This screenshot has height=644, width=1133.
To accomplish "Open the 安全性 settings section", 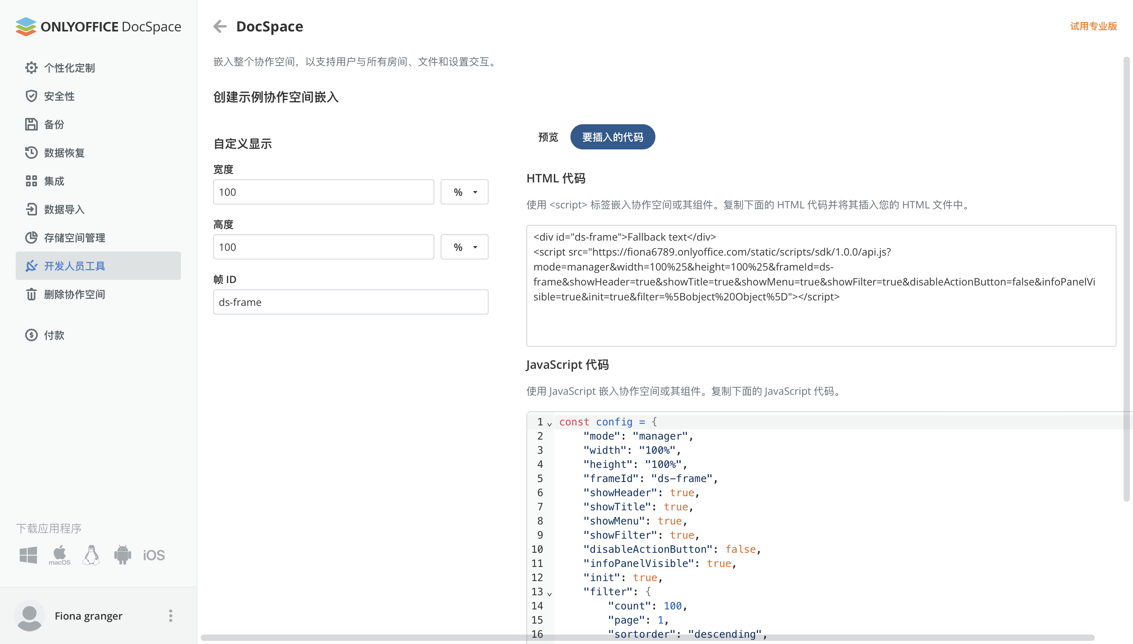I will [x=98, y=96].
